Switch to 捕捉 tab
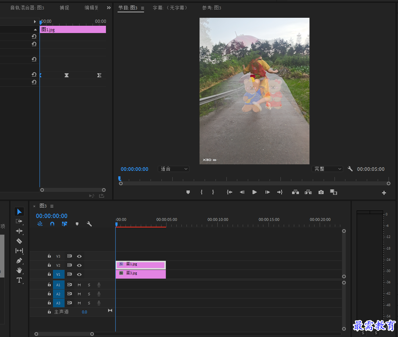 tap(65, 8)
